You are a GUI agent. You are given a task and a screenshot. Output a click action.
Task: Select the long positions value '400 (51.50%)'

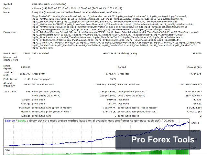pos(193,92)
